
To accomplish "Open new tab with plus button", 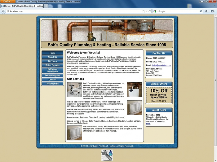I will [46, 6].
